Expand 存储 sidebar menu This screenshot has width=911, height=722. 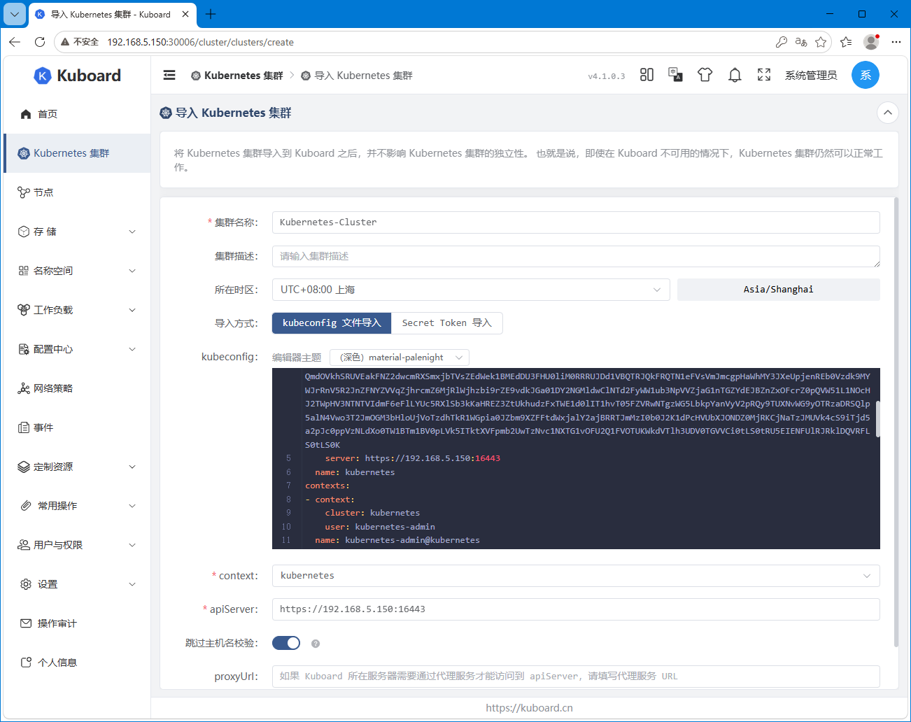77,232
